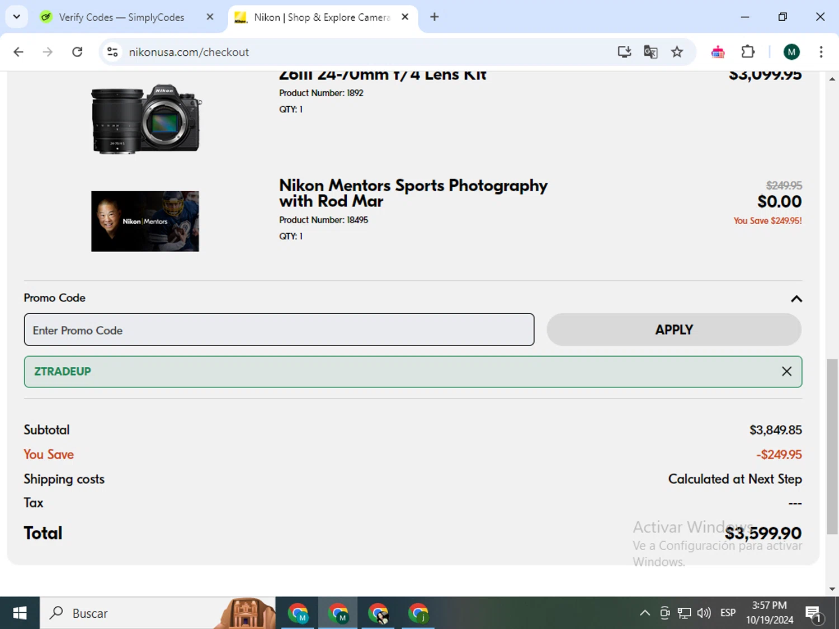The image size is (839, 629).
Task: Open the Windows Start menu
Action: (x=20, y=613)
